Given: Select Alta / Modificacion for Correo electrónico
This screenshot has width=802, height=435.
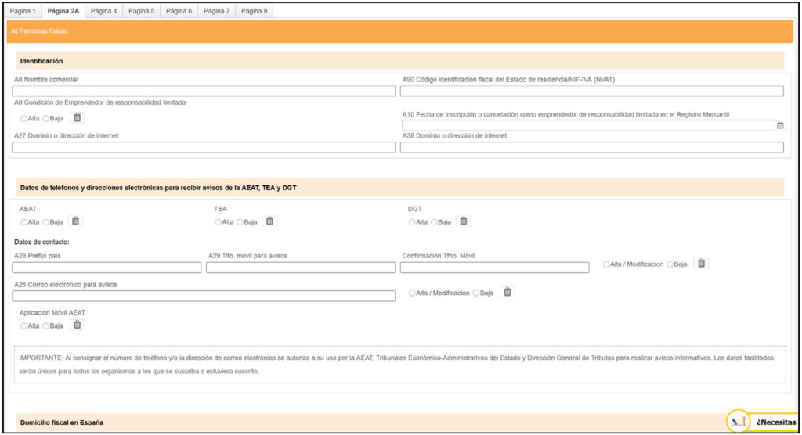Looking at the screenshot, I should 412,293.
